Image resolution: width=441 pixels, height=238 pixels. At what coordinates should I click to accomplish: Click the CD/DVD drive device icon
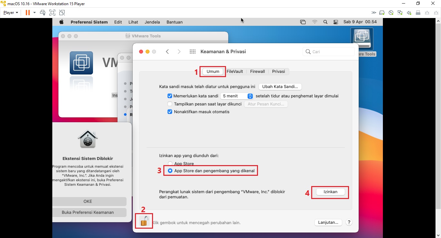(391, 13)
